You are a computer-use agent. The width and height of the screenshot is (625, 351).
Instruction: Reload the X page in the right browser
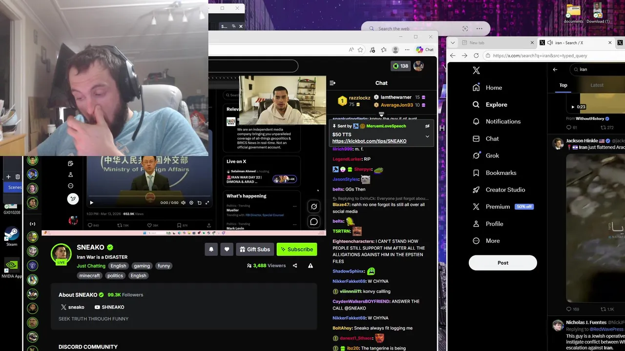(x=476, y=56)
